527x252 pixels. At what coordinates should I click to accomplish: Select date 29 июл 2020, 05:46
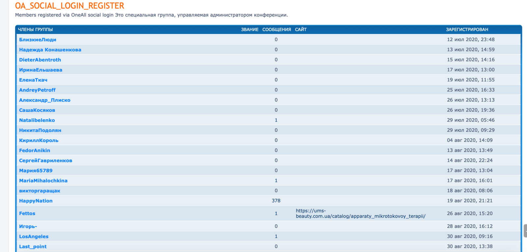(471, 120)
